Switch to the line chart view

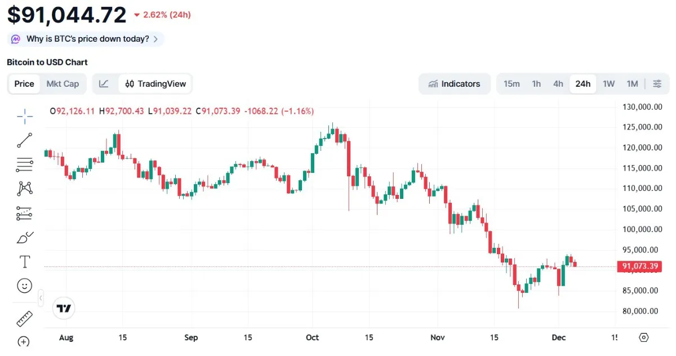pos(104,84)
